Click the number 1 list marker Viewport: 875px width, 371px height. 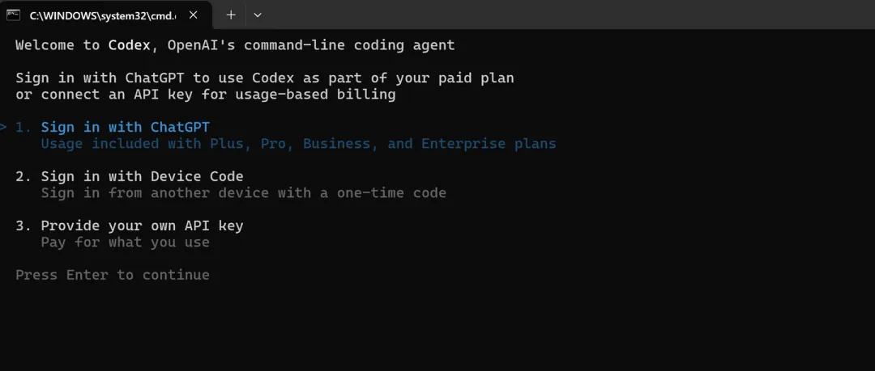point(23,127)
